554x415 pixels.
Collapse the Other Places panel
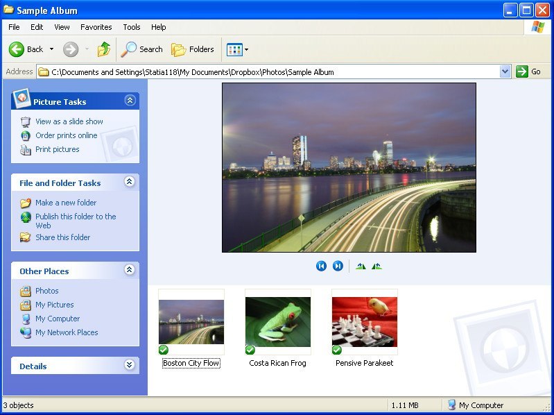[130, 270]
